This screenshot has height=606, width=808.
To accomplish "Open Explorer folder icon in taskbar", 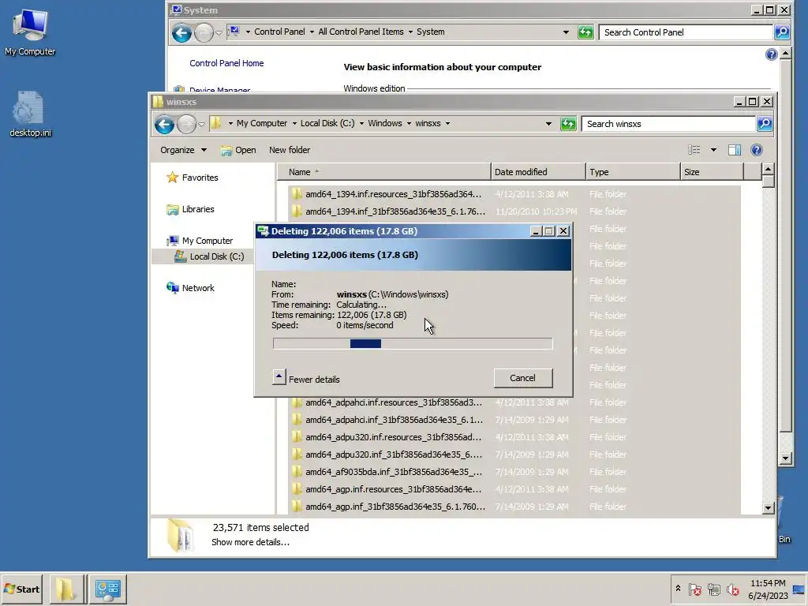I will [x=65, y=589].
